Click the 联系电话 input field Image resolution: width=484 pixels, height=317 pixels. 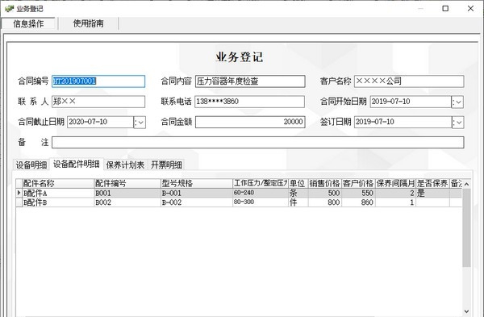pyautogui.click(x=249, y=102)
